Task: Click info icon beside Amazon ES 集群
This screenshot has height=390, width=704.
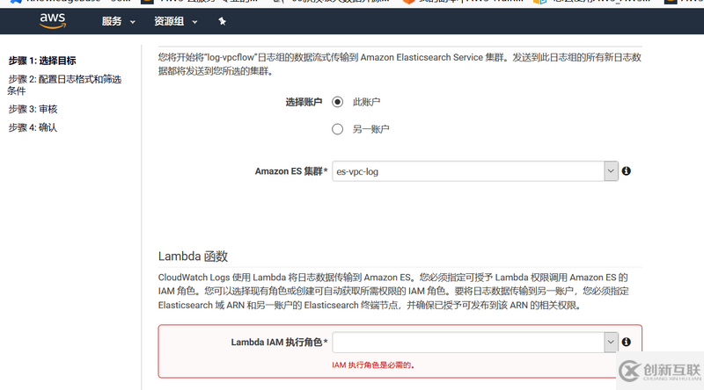Action: 627,170
